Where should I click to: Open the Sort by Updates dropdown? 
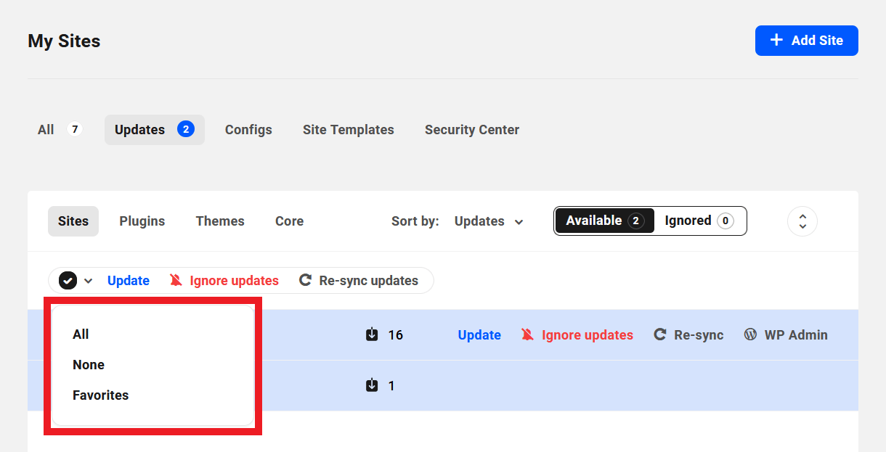point(489,221)
